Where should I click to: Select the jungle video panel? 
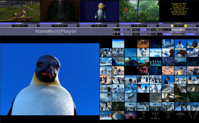139,11
